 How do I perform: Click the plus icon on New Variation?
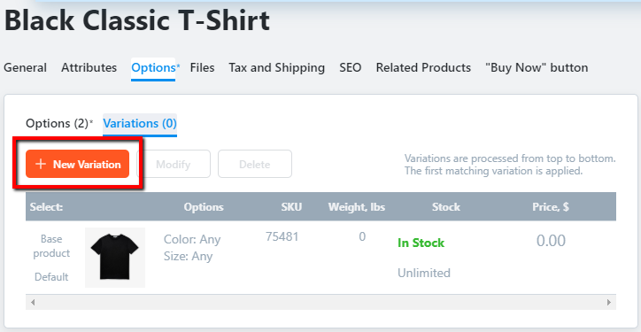[41, 164]
